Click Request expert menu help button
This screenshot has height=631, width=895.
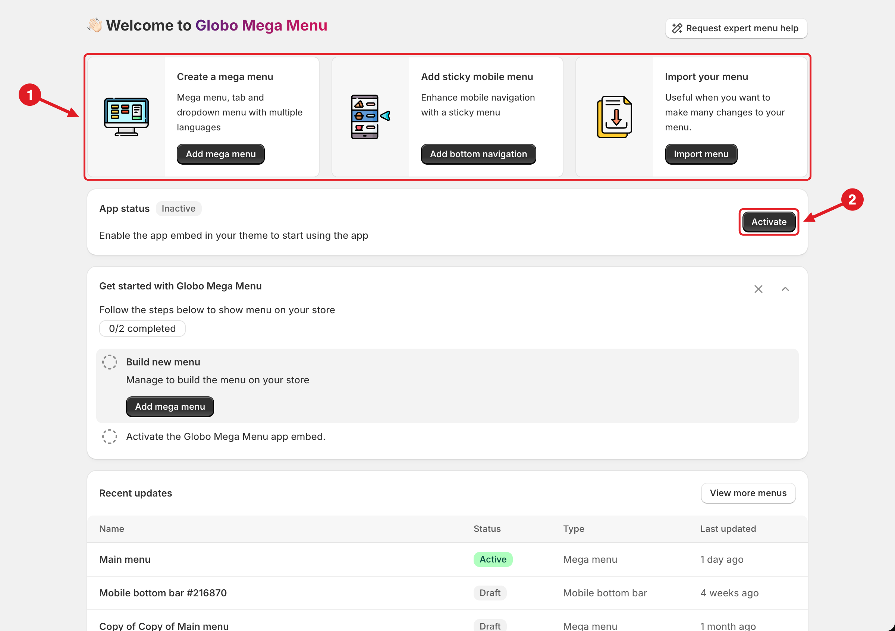736,28
